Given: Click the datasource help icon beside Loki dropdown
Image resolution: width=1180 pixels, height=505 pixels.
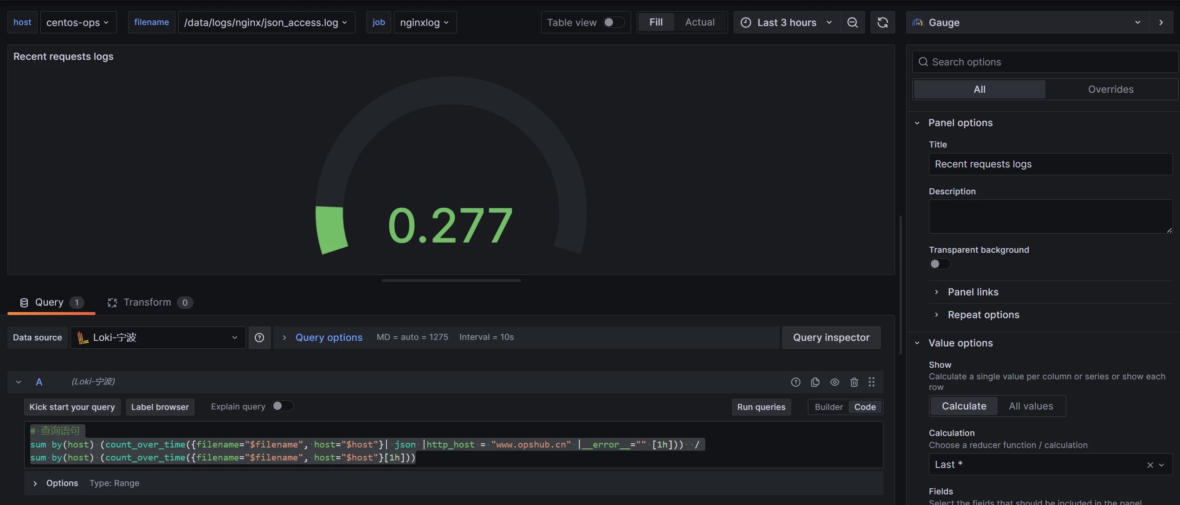Looking at the screenshot, I should 259,337.
